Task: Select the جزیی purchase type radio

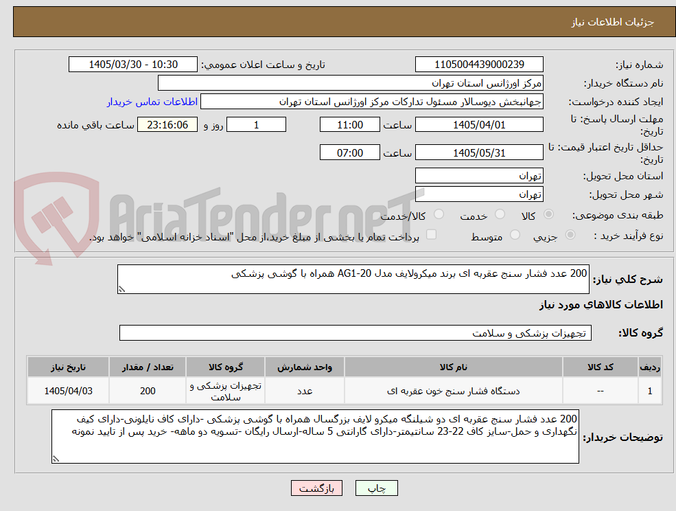Action: click(570, 235)
